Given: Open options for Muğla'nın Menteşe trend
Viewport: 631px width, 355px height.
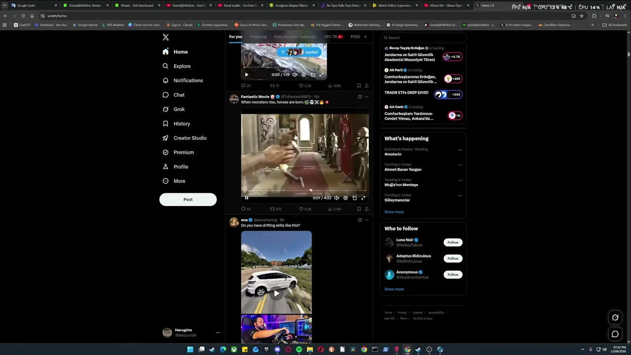Looking at the screenshot, I should click(x=460, y=180).
